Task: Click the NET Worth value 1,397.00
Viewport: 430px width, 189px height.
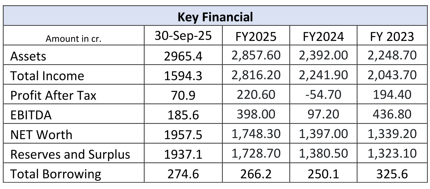Action: (x=323, y=134)
